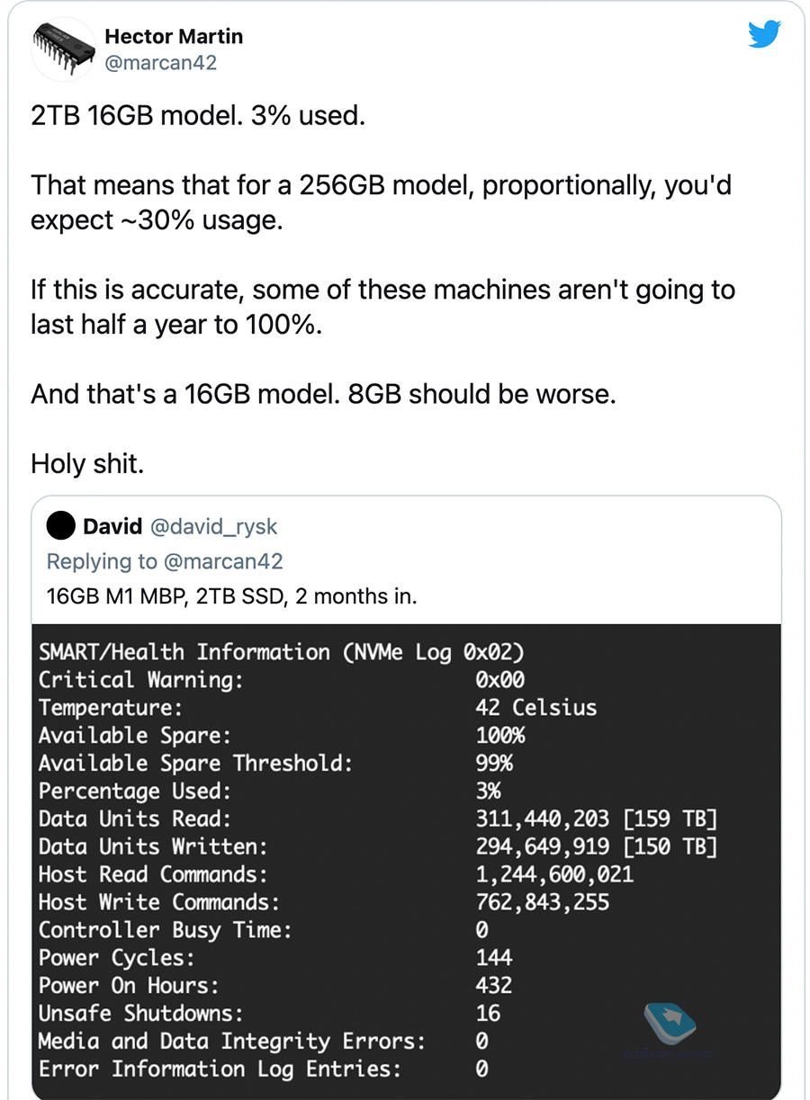
Task: Click the Power On Hours 432 value
Action: pyautogui.click(x=493, y=985)
